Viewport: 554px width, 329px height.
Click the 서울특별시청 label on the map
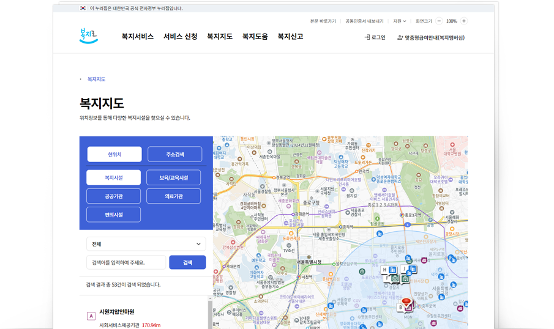coord(309,262)
